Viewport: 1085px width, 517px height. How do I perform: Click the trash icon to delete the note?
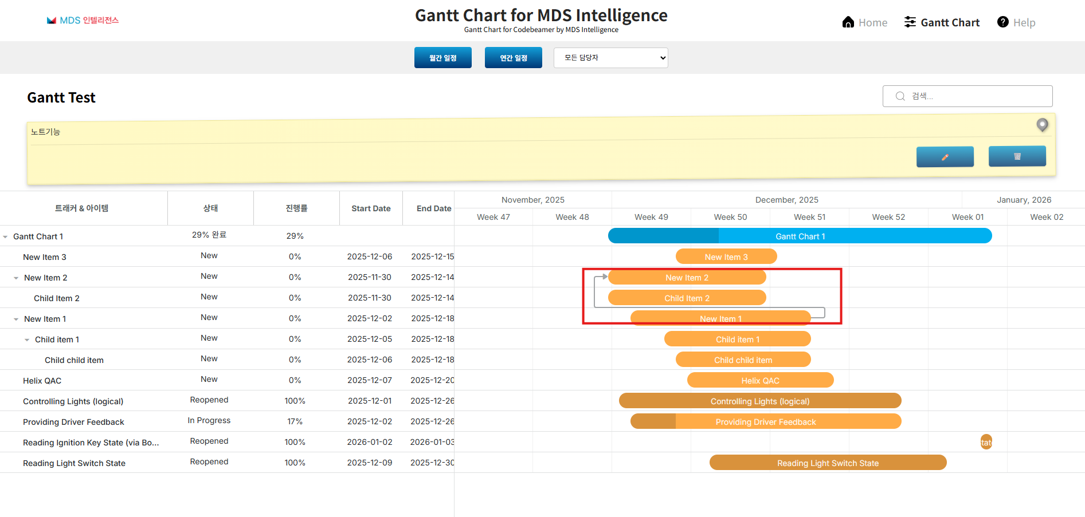1017,156
